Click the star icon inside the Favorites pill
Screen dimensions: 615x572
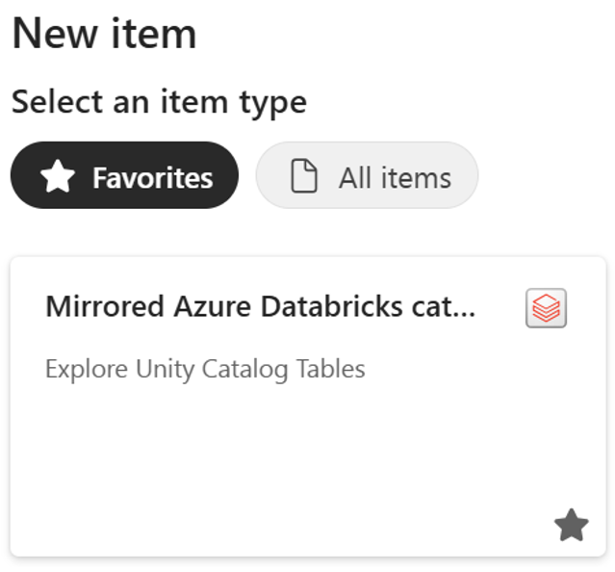point(59,177)
